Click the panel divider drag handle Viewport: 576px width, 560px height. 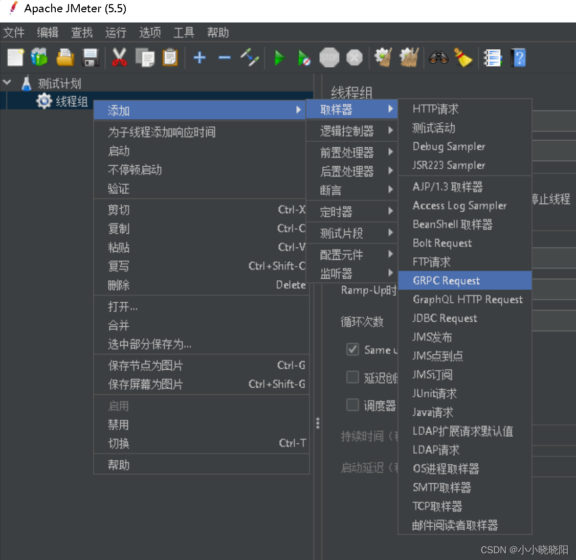(x=318, y=423)
